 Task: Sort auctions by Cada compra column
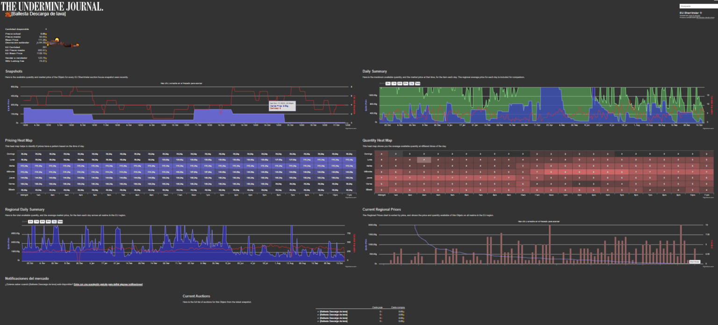(x=397, y=307)
